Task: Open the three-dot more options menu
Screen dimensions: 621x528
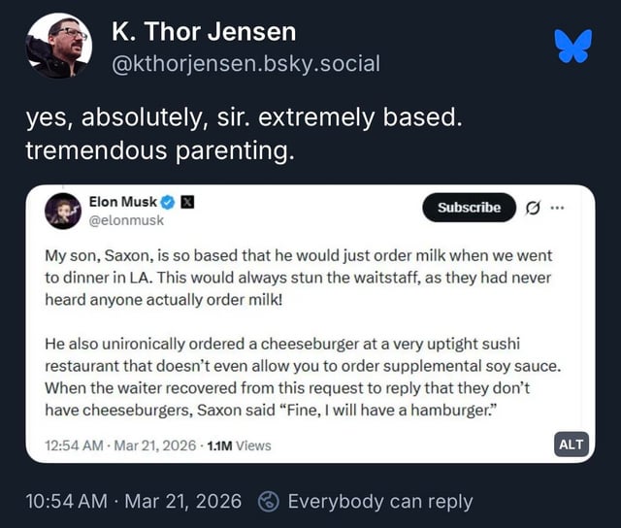Action: pos(556,209)
